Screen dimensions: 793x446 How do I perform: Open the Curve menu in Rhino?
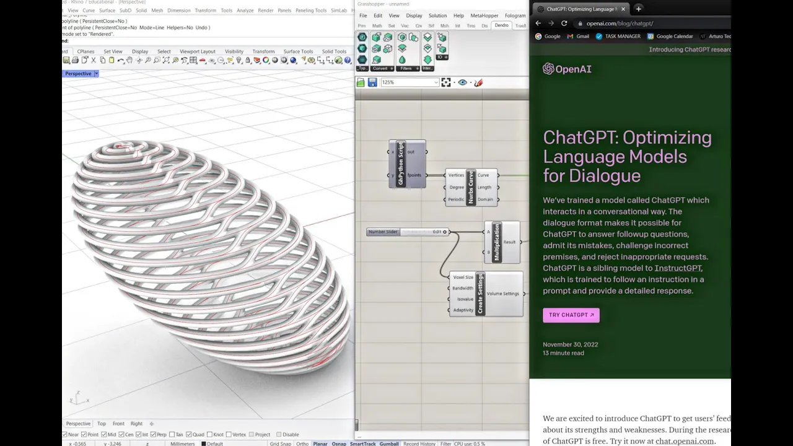coord(89,11)
